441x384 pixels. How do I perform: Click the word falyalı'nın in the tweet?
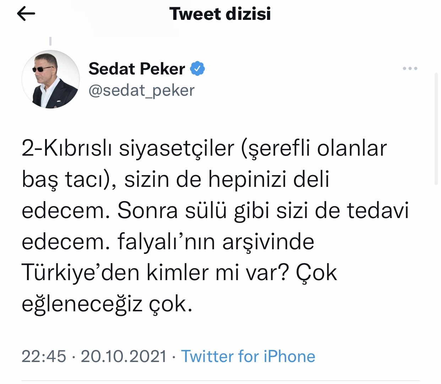[166, 242]
